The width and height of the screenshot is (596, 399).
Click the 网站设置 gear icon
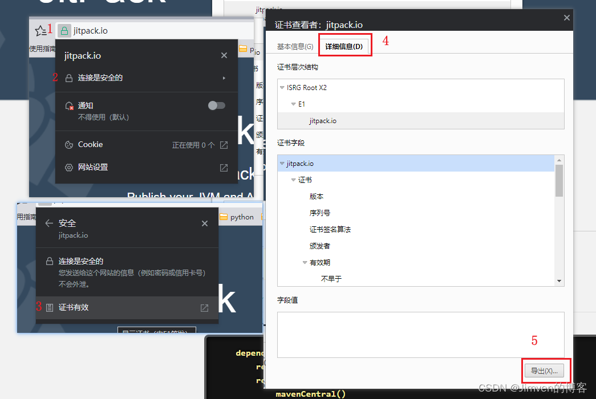69,167
